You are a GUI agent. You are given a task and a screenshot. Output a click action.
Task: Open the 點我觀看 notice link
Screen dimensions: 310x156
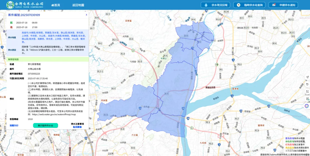click(77, 127)
